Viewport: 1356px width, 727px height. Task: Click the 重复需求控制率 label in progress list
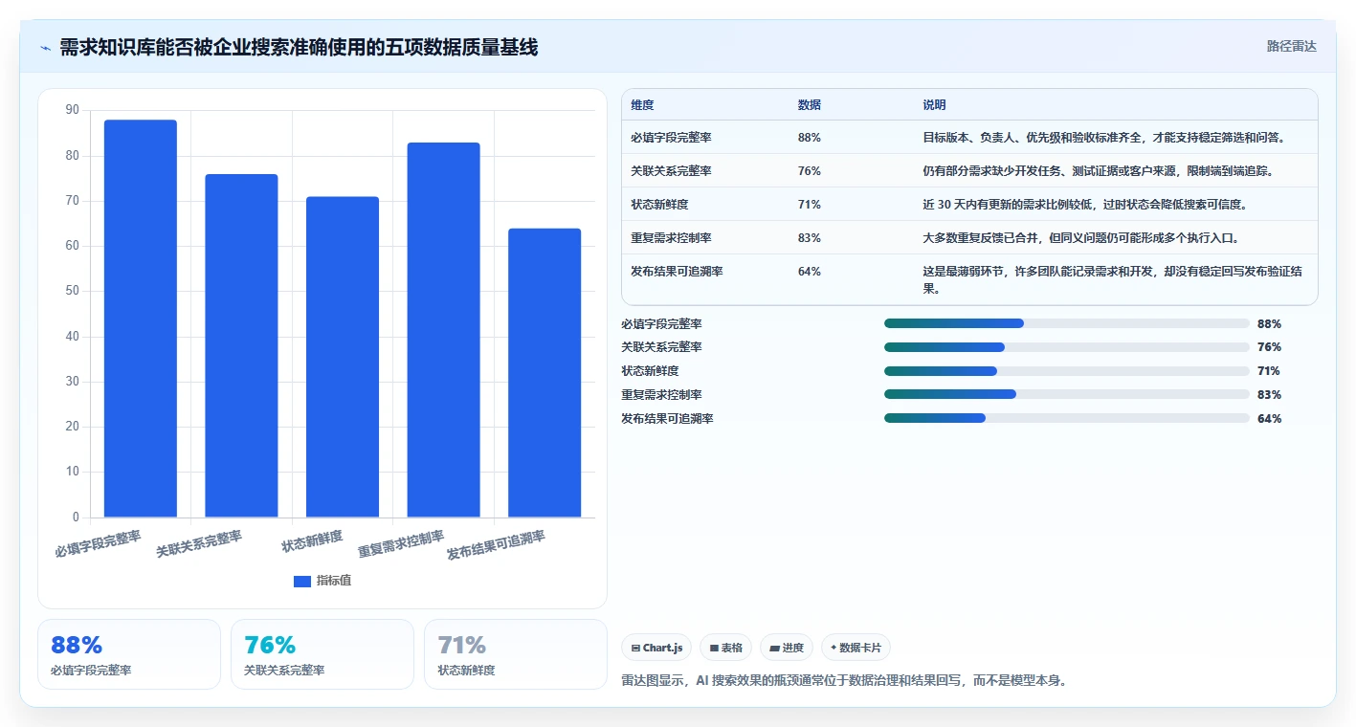pos(661,394)
